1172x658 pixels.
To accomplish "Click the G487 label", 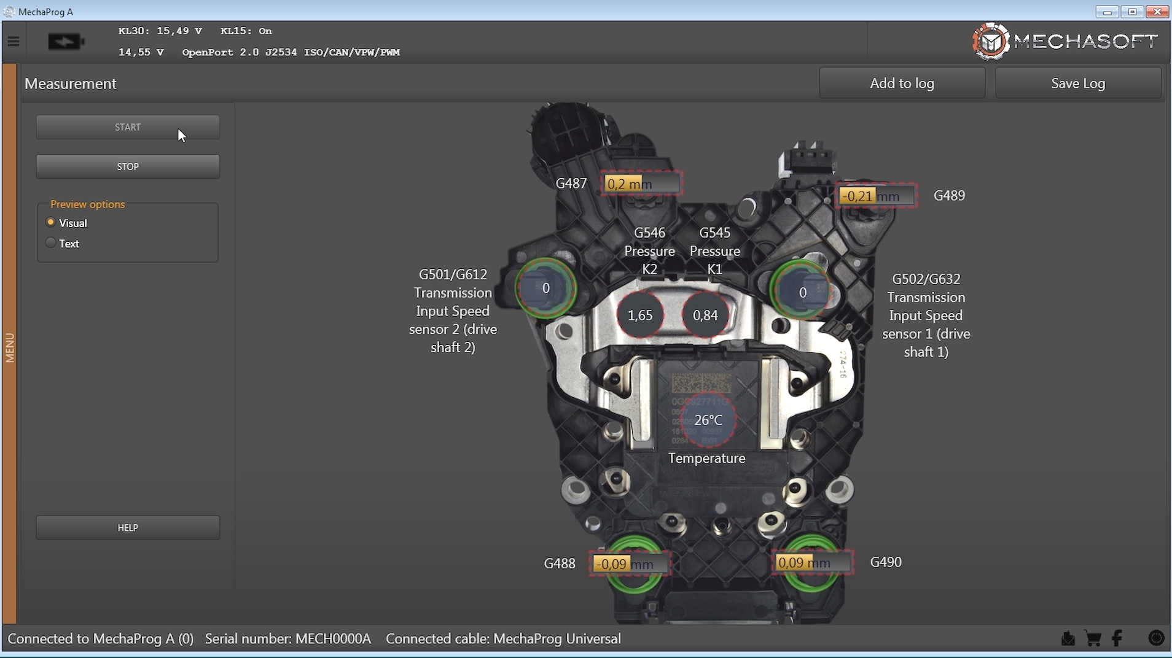I will point(571,184).
